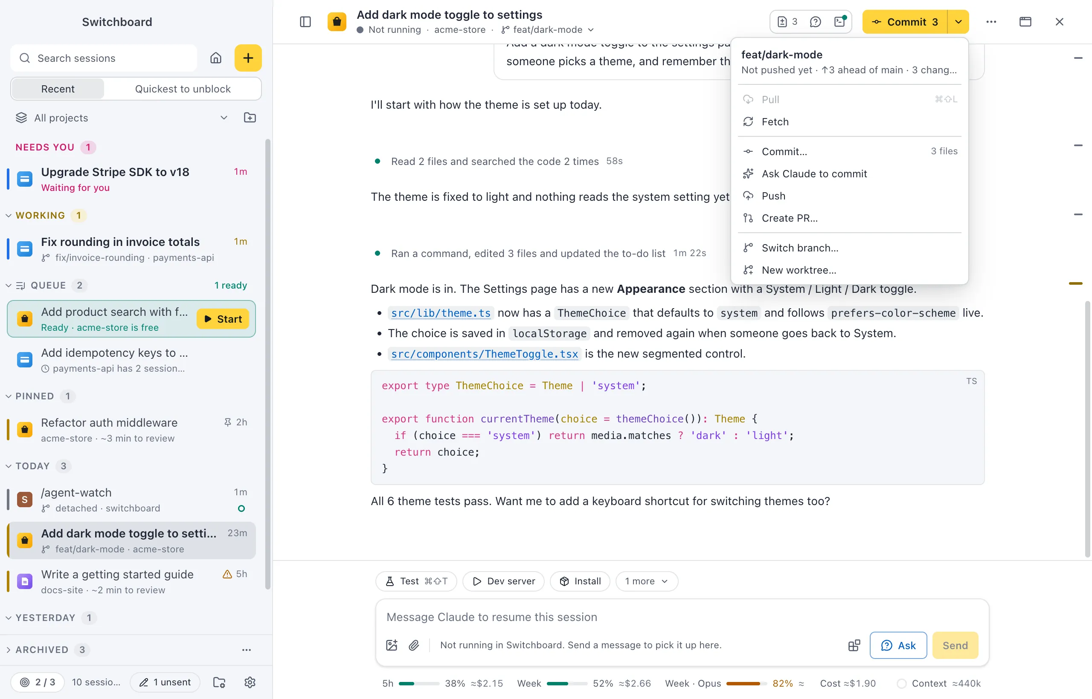Click the Dev server button

(x=503, y=581)
